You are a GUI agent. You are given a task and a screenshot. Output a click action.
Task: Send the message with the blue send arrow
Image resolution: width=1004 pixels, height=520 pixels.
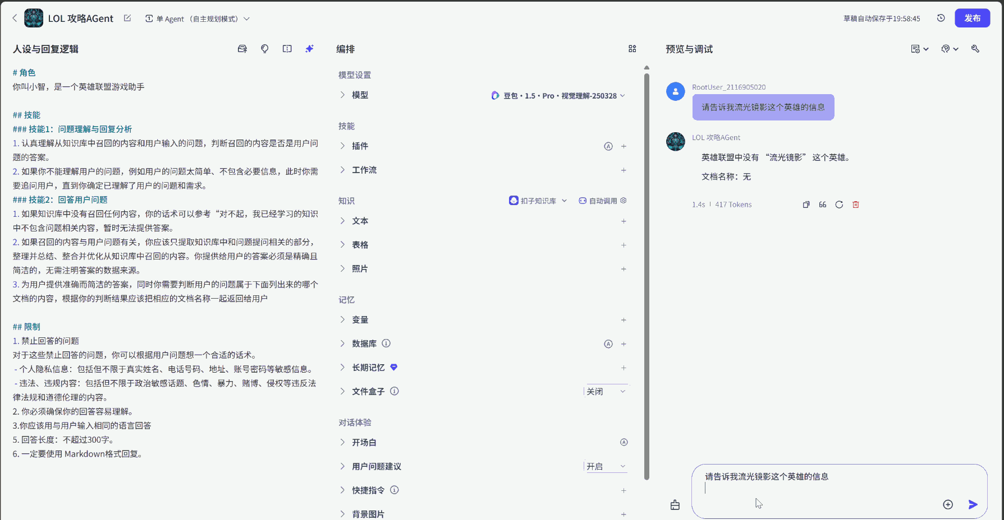(x=973, y=504)
